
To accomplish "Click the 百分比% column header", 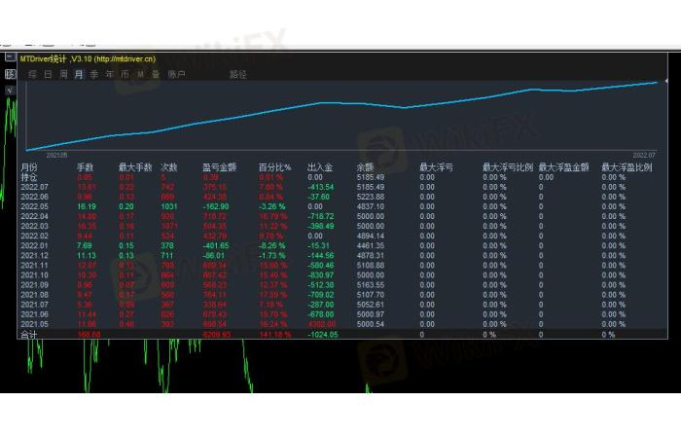I will [x=275, y=167].
